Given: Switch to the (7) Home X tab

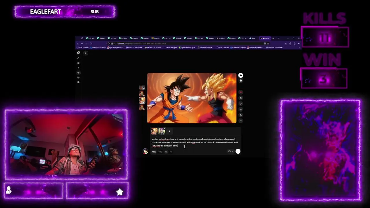Looking at the screenshot, I should click(221, 38).
